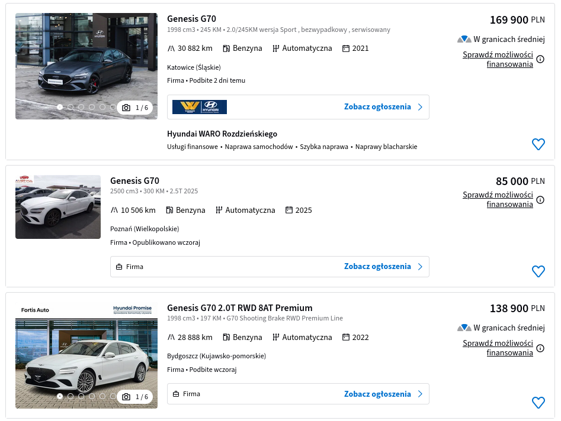Favorite the 169 900 PLN Genesis G70 listing
This screenshot has height=421, width=561.
click(x=538, y=144)
